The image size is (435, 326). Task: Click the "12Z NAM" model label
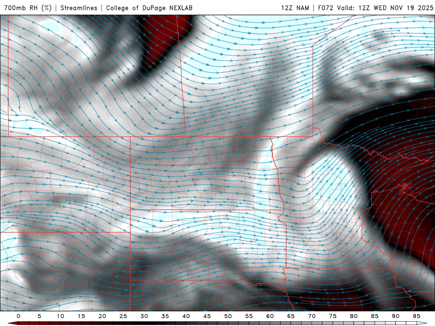click(295, 8)
